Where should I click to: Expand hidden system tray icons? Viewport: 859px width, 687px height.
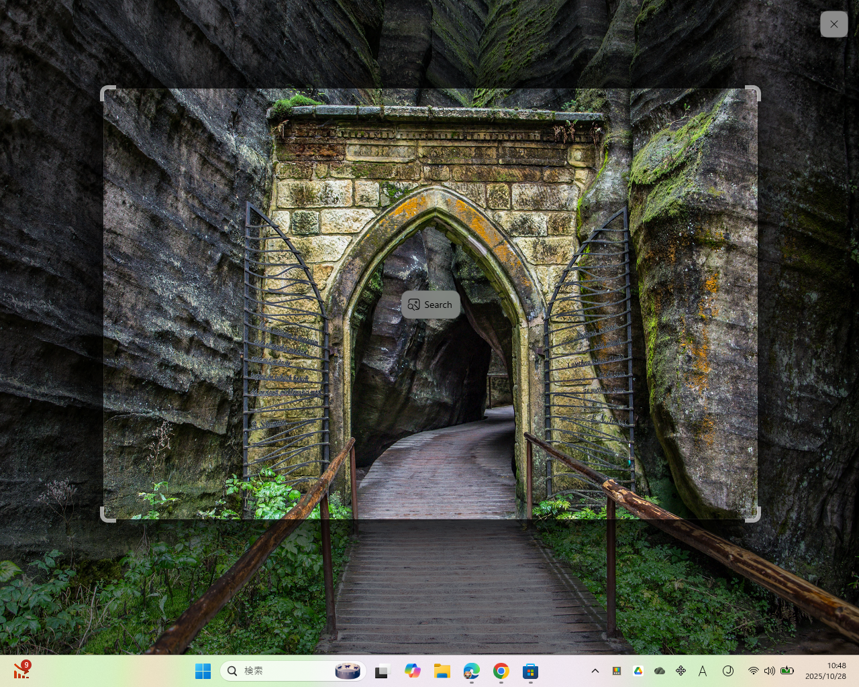(x=595, y=670)
